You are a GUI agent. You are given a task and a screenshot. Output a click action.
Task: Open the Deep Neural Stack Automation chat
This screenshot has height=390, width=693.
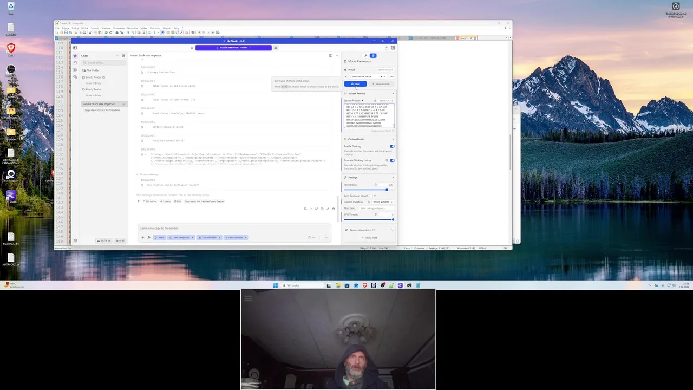pyautogui.click(x=101, y=110)
